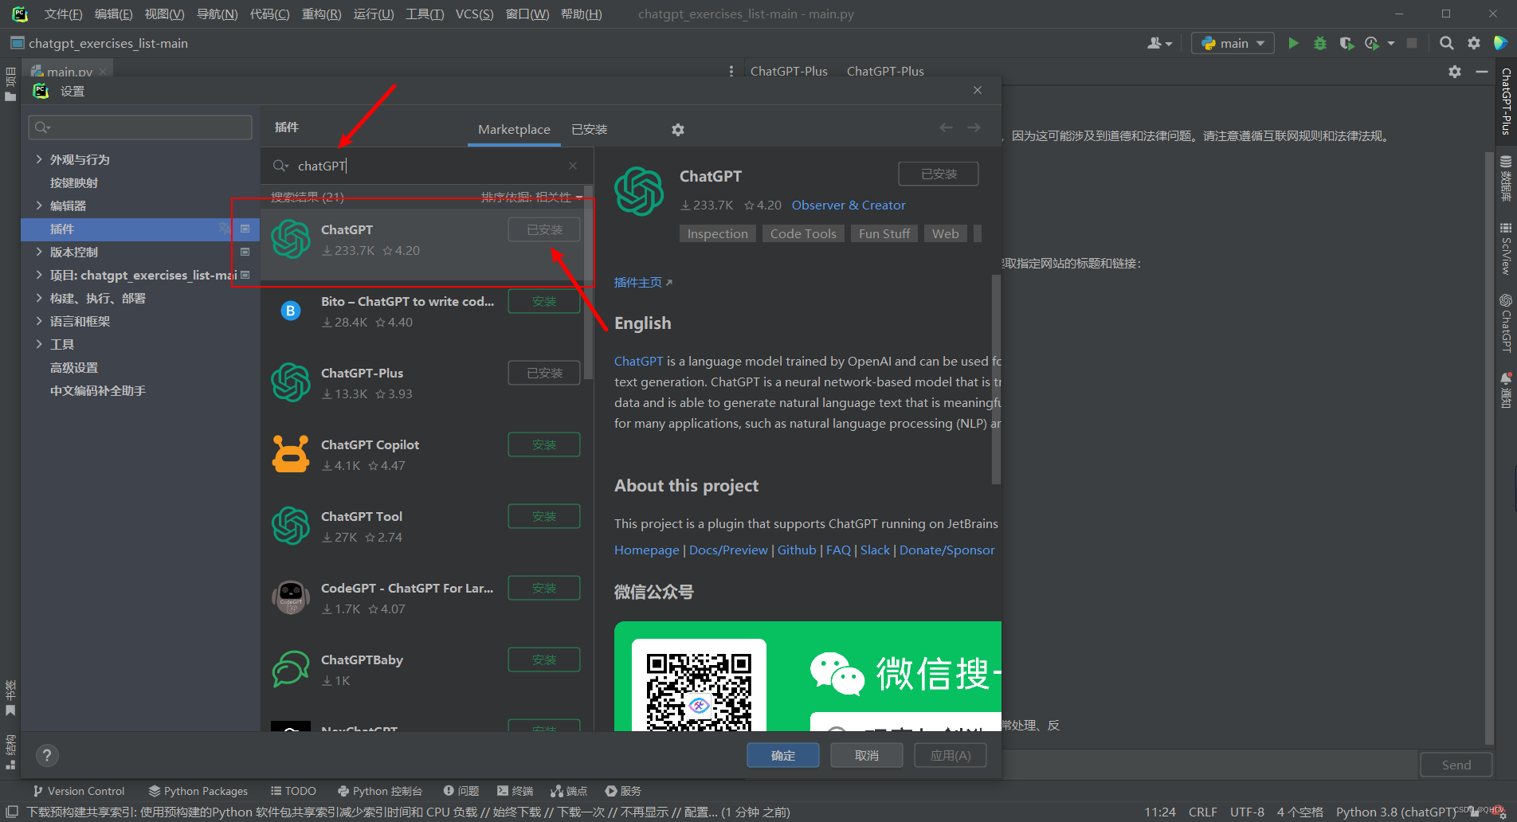The image size is (1517, 822).
Task: Click the user account icon in toolbar
Action: pos(1159,43)
